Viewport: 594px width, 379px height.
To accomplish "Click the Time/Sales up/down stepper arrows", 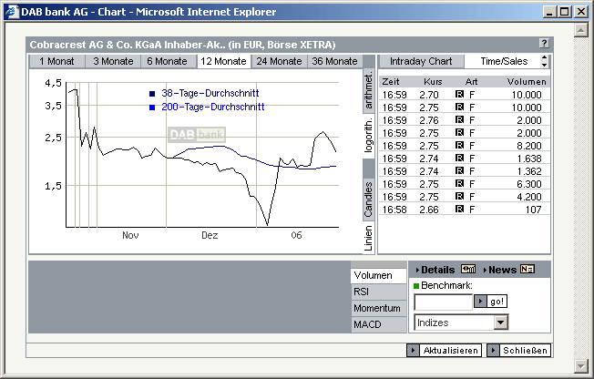I will click(x=545, y=61).
